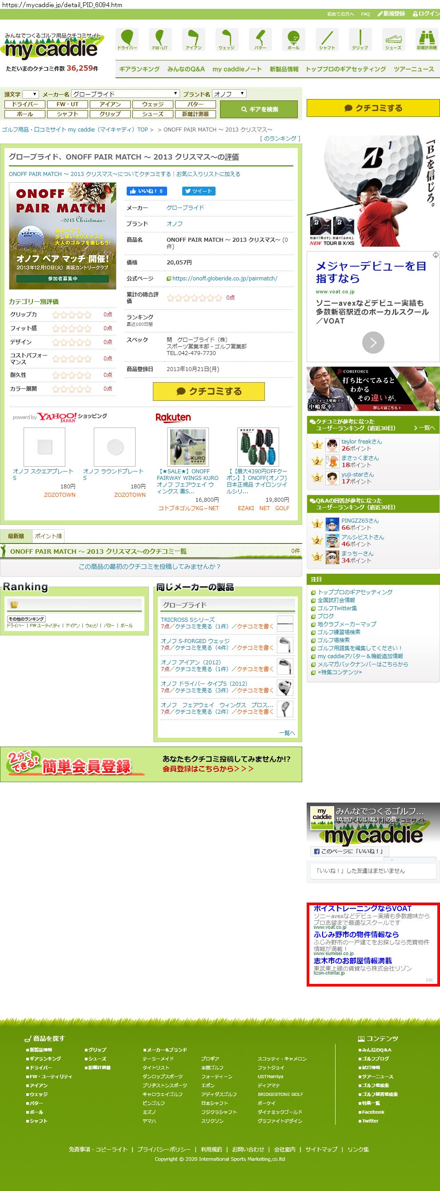Screen dimensions: 440x1191
Task: Click the ドライバー filter button in search box
Action: click(25, 104)
